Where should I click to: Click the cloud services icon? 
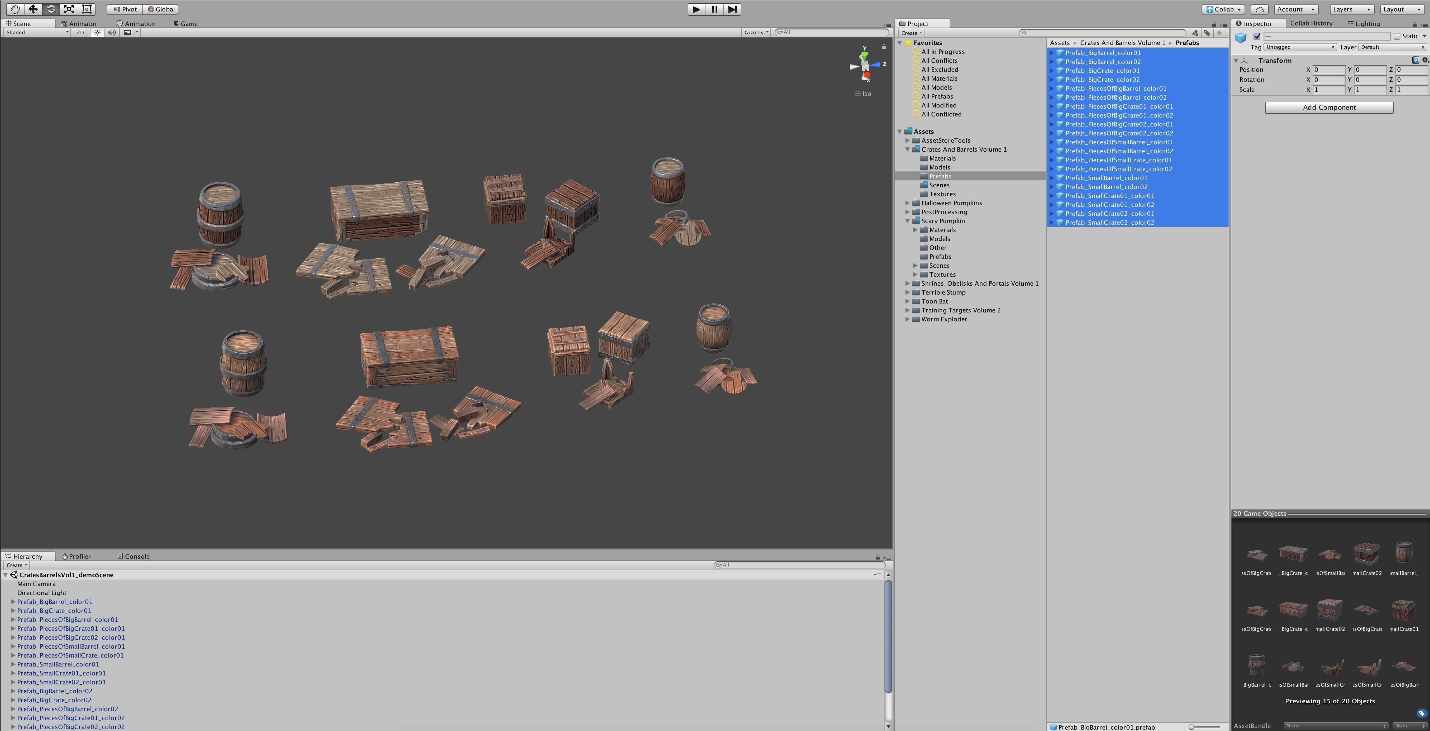click(x=1260, y=9)
